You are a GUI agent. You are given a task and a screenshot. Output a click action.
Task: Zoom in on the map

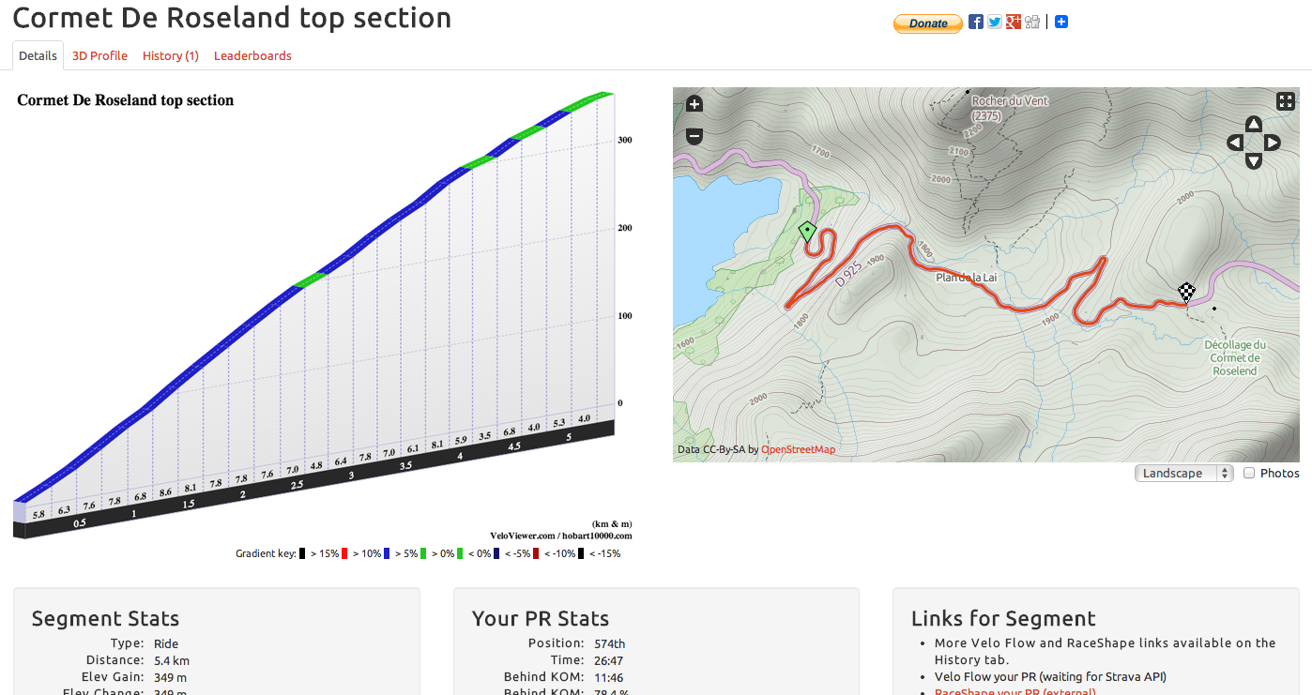point(694,104)
